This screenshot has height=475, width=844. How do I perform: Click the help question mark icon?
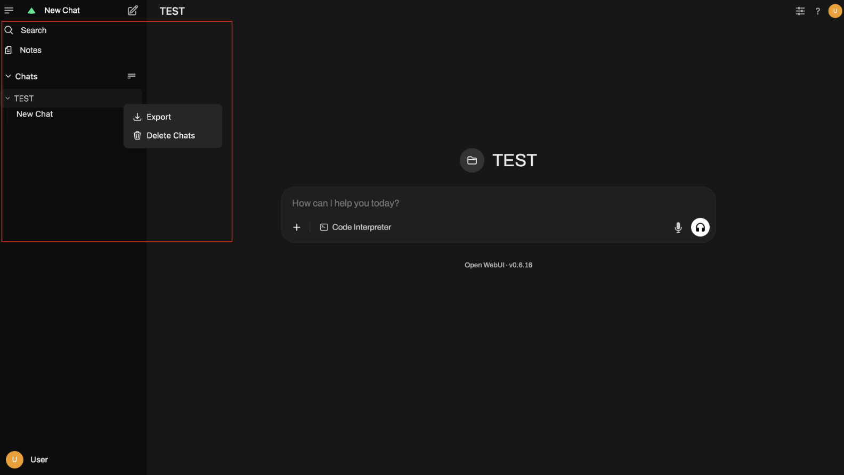coord(817,11)
